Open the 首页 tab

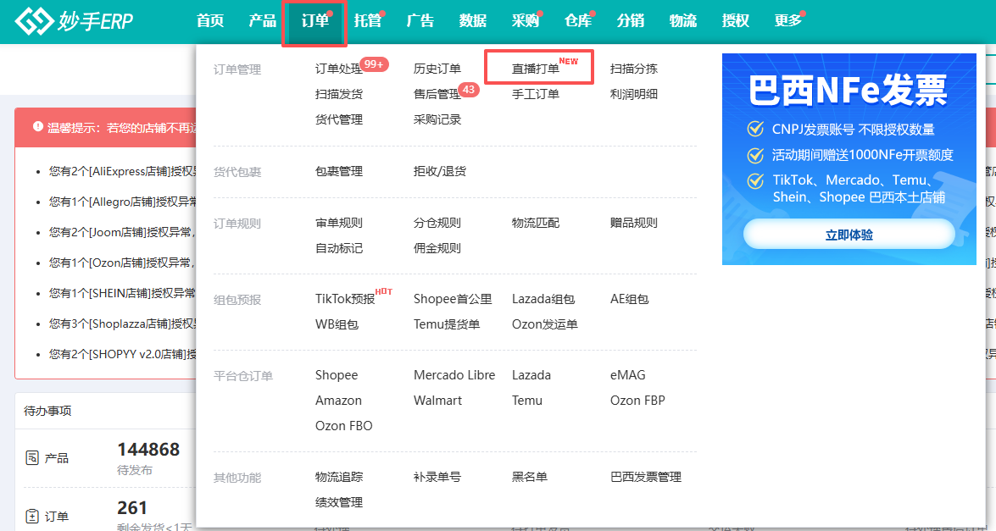tap(209, 21)
